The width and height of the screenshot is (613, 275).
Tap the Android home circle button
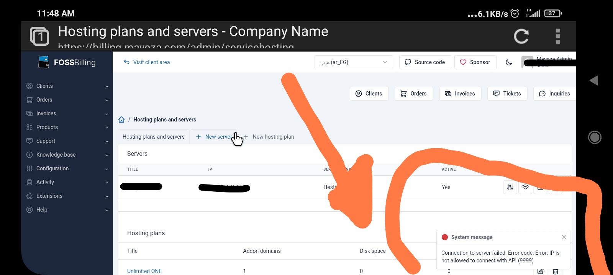(x=595, y=137)
